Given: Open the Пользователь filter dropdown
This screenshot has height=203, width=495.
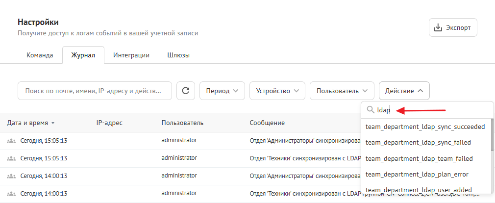Looking at the screenshot, I should (x=342, y=91).
